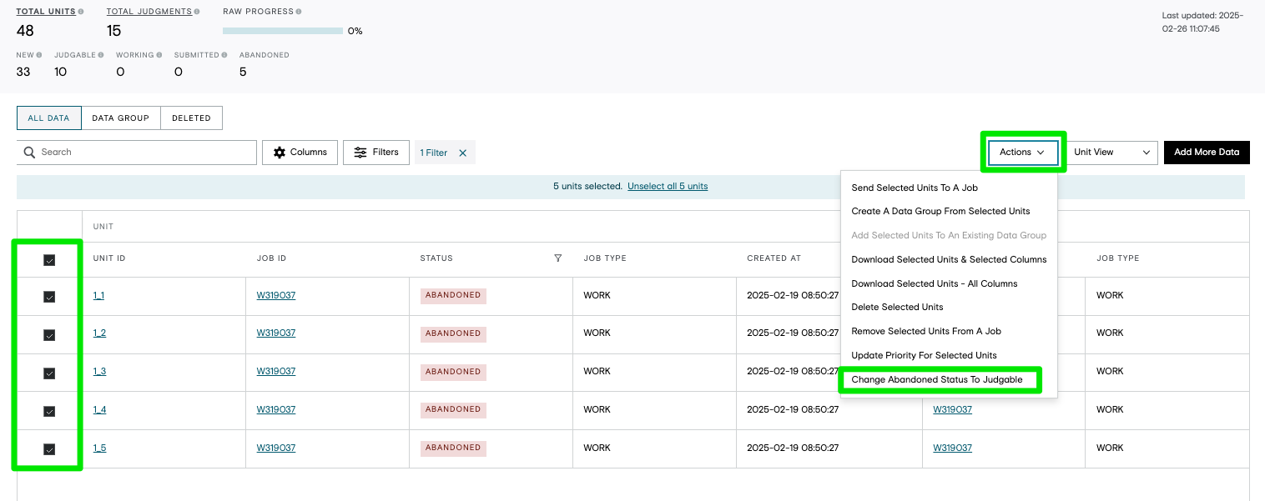The height and width of the screenshot is (501, 1265).
Task: Open the Columns settings button
Action: (x=300, y=152)
